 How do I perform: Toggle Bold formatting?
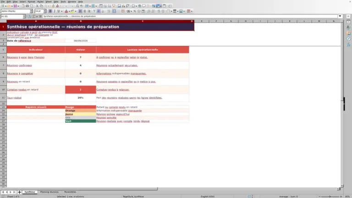50,11
